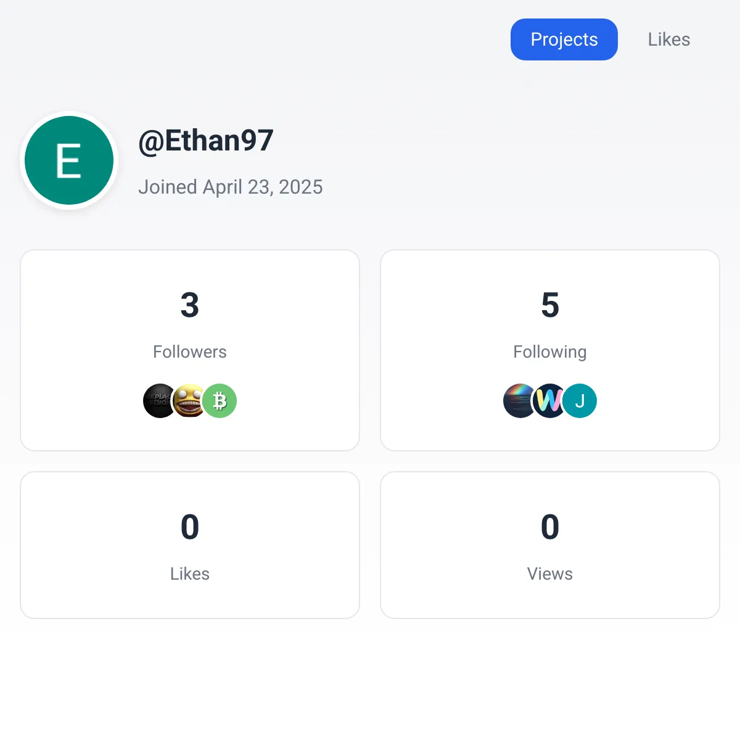The height and width of the screenshot is (740, 740).
Task: Select the 3 followers count
Action: tap(190, 305)
